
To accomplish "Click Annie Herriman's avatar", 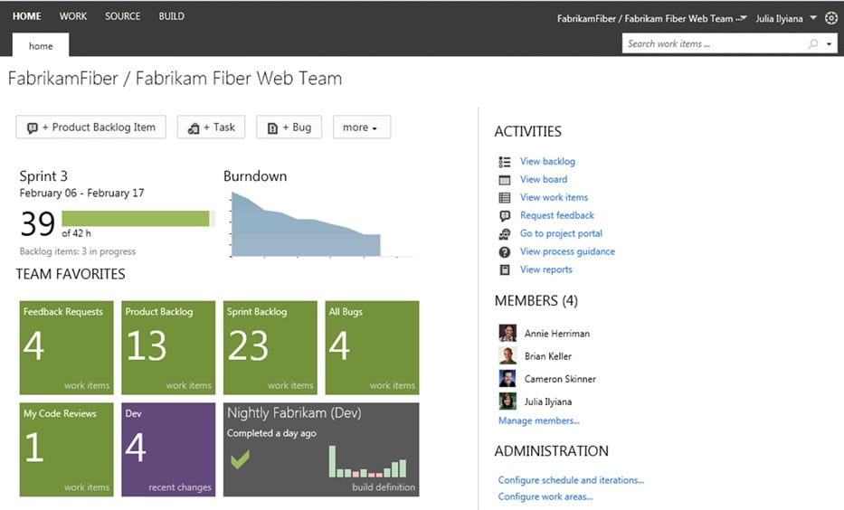I will pyautogui.click(x=507, y=333).
